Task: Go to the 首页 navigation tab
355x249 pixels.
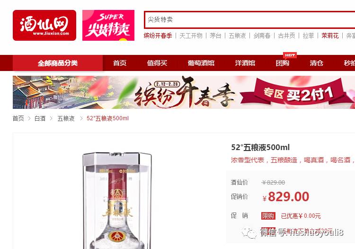Action: (120, 63)
